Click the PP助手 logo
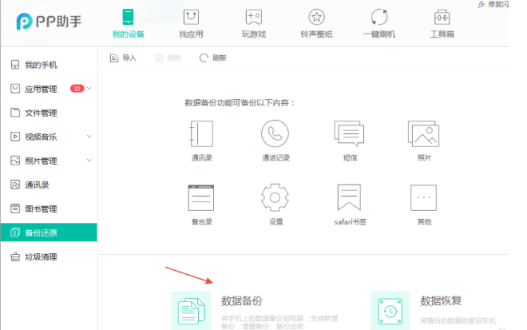The width and height of the screenshot is (527, 330). [x=49, y=22]
